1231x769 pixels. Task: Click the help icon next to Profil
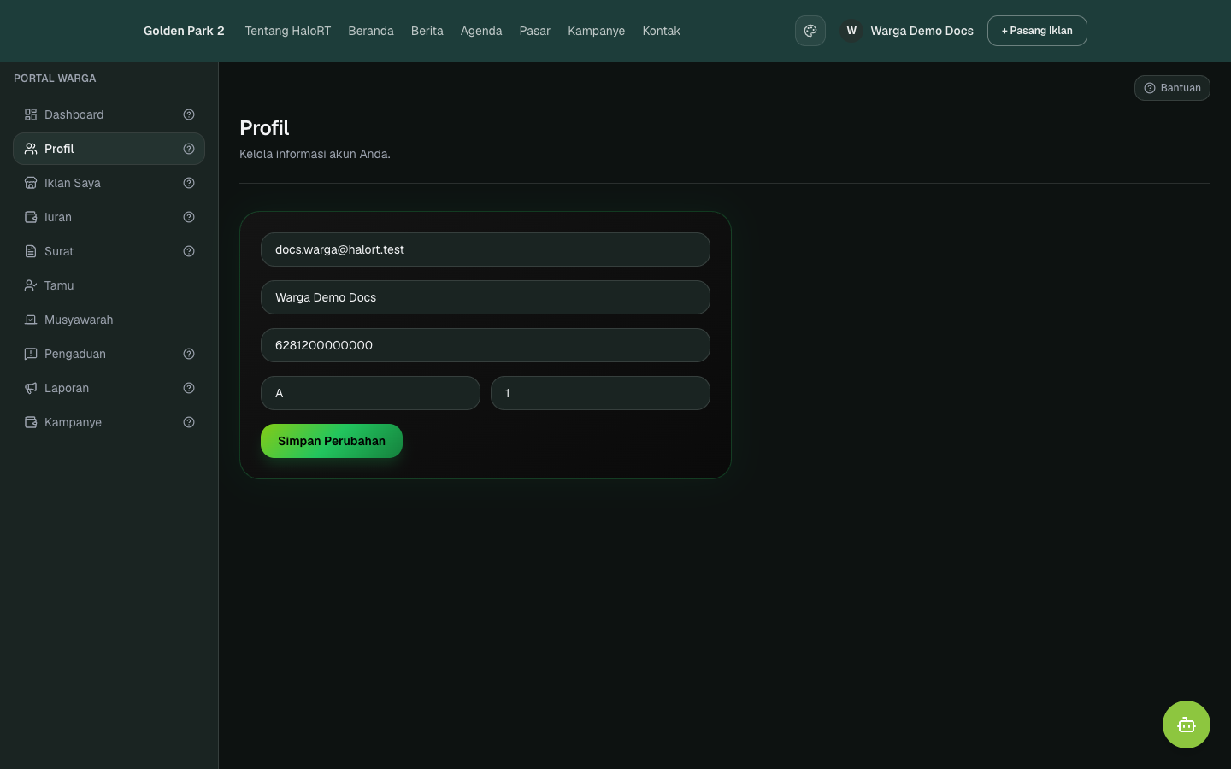tap(189, 149)
